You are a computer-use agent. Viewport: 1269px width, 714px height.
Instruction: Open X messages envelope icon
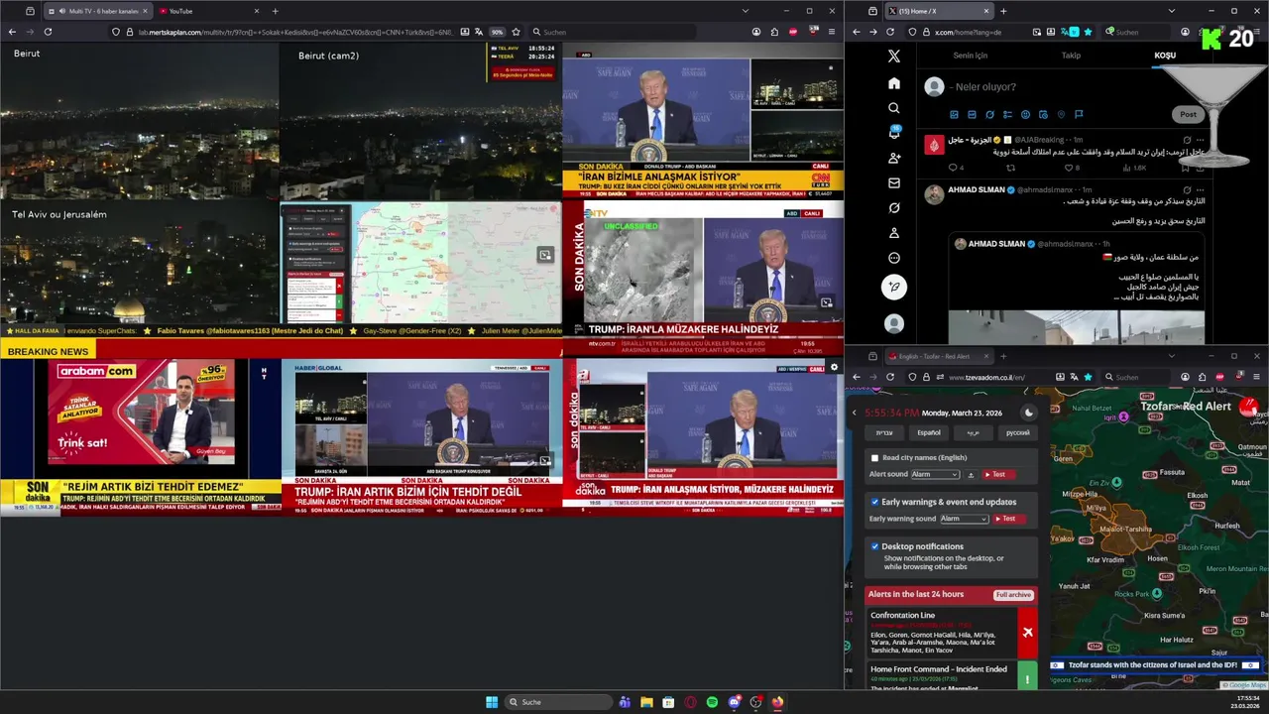click(x=894, y=182)
